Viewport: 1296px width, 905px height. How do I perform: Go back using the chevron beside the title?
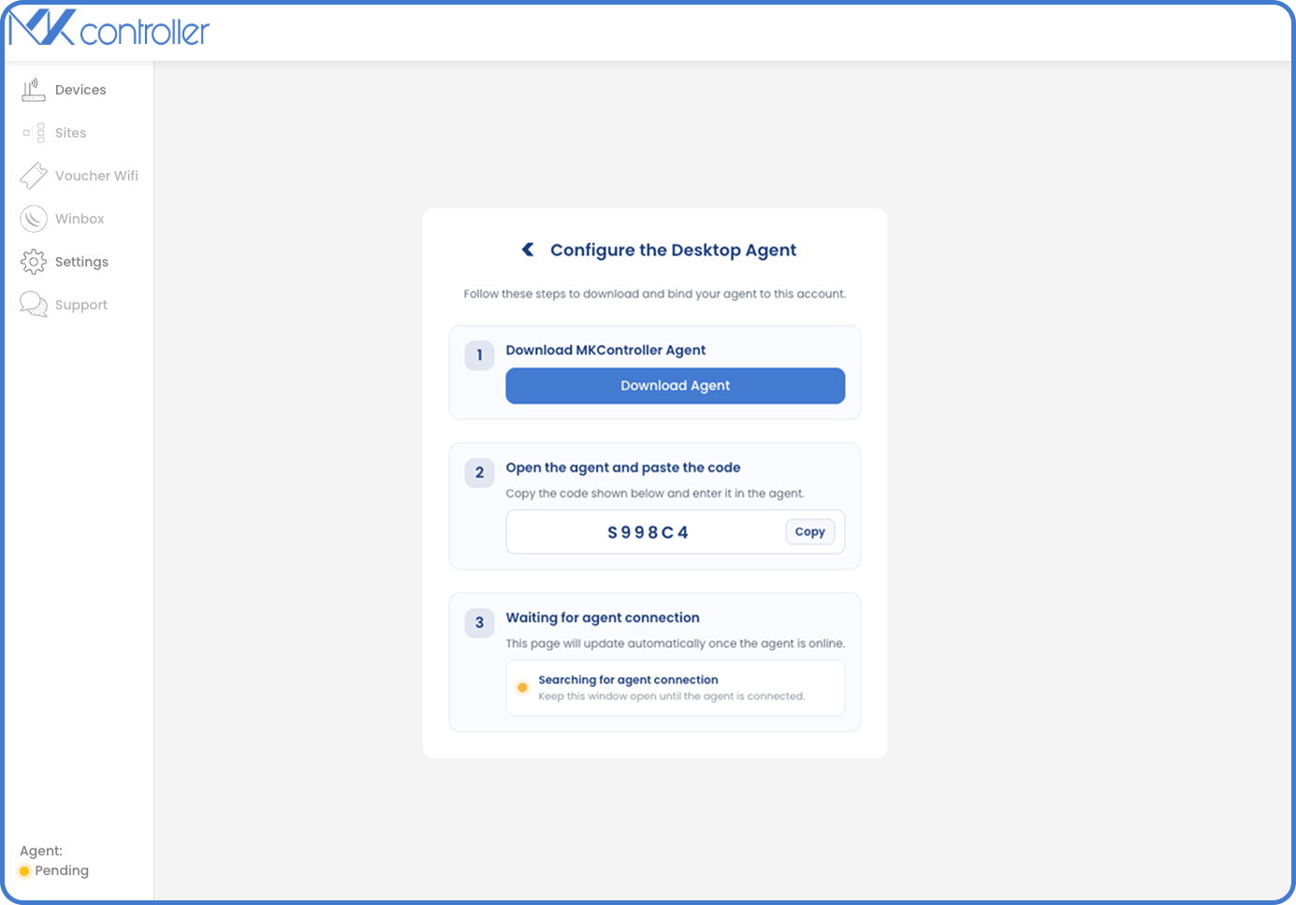(528, 250)
